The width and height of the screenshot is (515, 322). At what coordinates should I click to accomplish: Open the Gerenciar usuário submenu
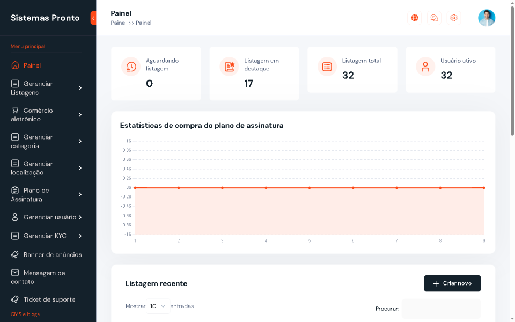pos(79,217)
